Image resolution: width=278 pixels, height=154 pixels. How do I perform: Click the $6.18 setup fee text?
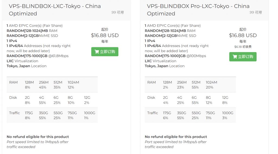[243, 47]
